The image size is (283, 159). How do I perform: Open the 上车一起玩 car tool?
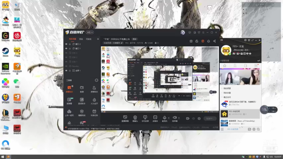click(x=69, y=113)
